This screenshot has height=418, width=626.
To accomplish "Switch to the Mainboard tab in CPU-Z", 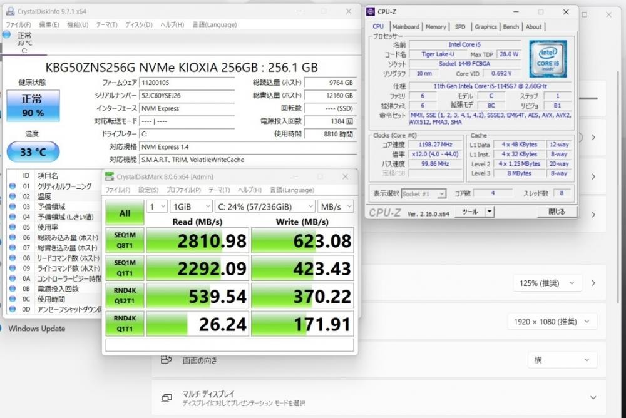I will [406, 27].
